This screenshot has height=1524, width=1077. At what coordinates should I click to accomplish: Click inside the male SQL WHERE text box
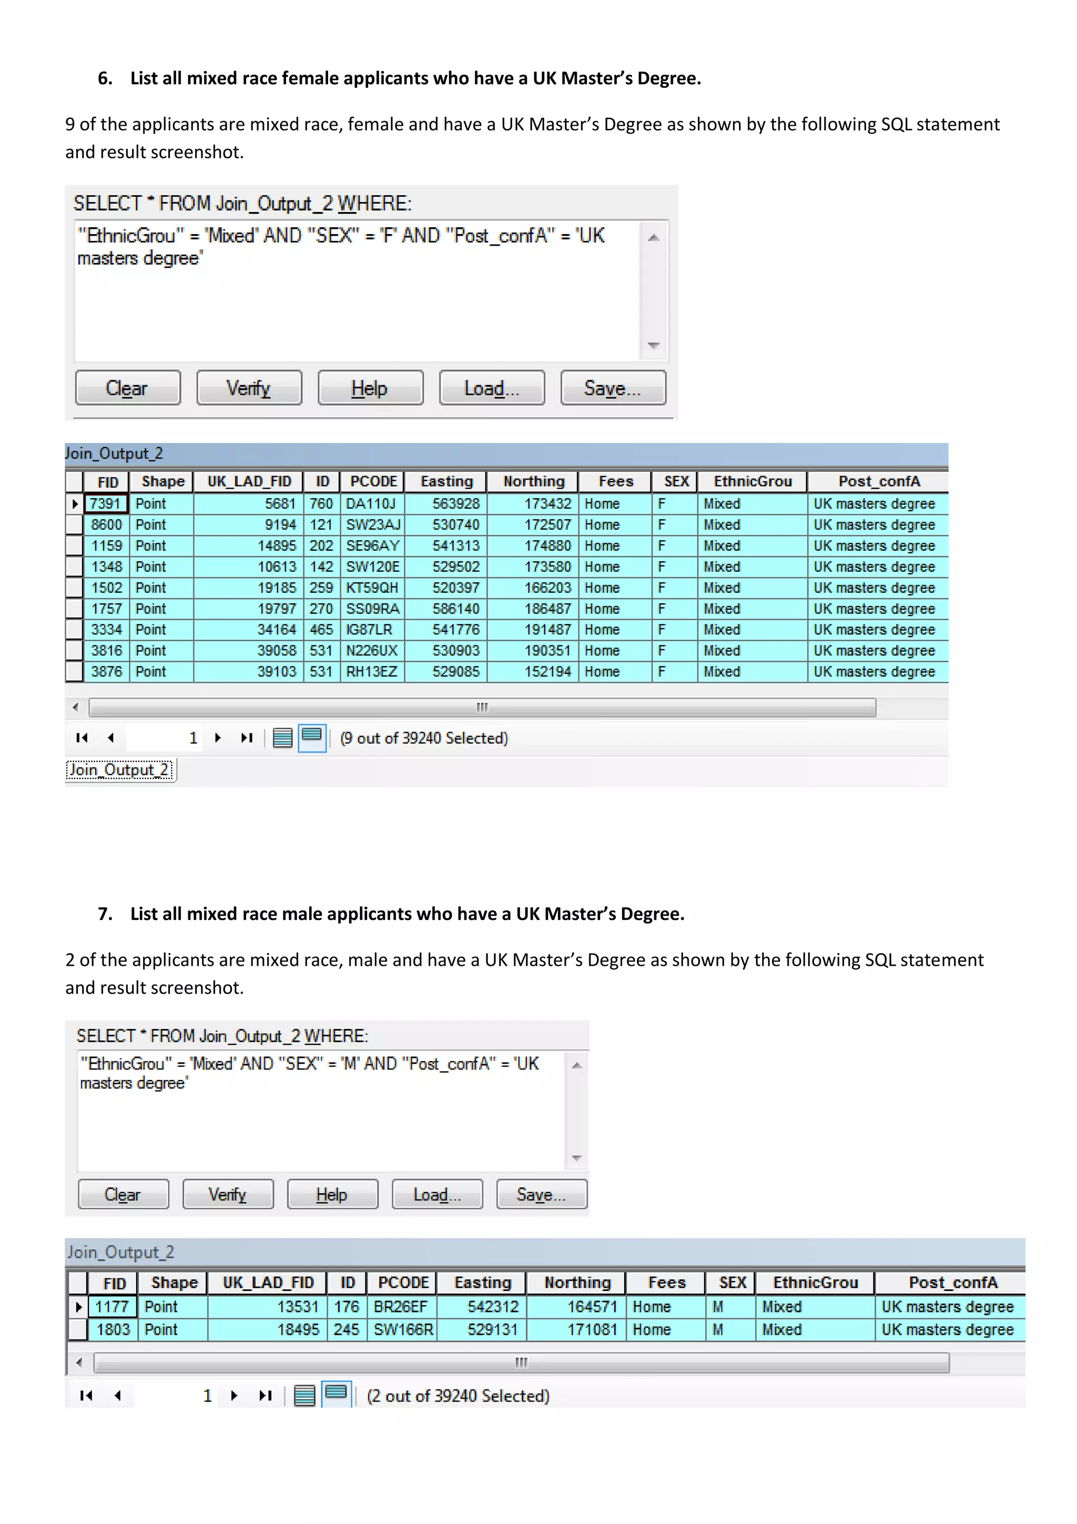point(321,1111)
